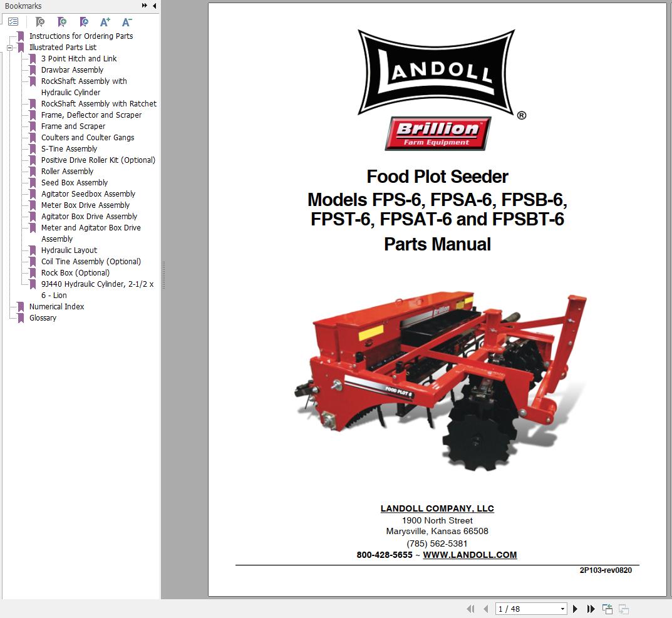Collapse the Bookmarks panel with the arrow
This screenshot has width=672, height=618.
point(154,6)
